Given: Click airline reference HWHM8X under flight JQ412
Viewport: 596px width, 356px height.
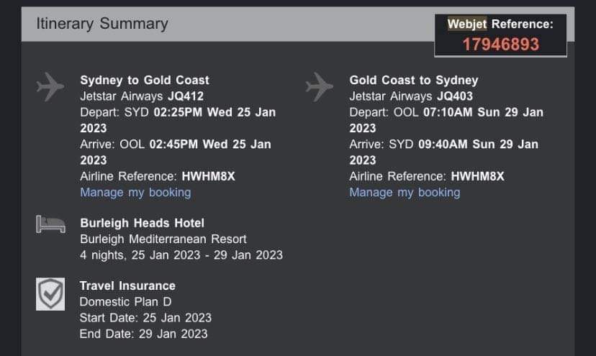Looking at the screenshot, I should click(x=208, y=176).
